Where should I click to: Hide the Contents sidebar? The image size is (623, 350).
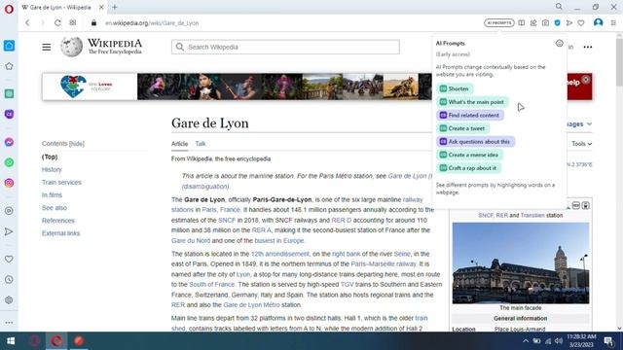click(x=76, y=144)
